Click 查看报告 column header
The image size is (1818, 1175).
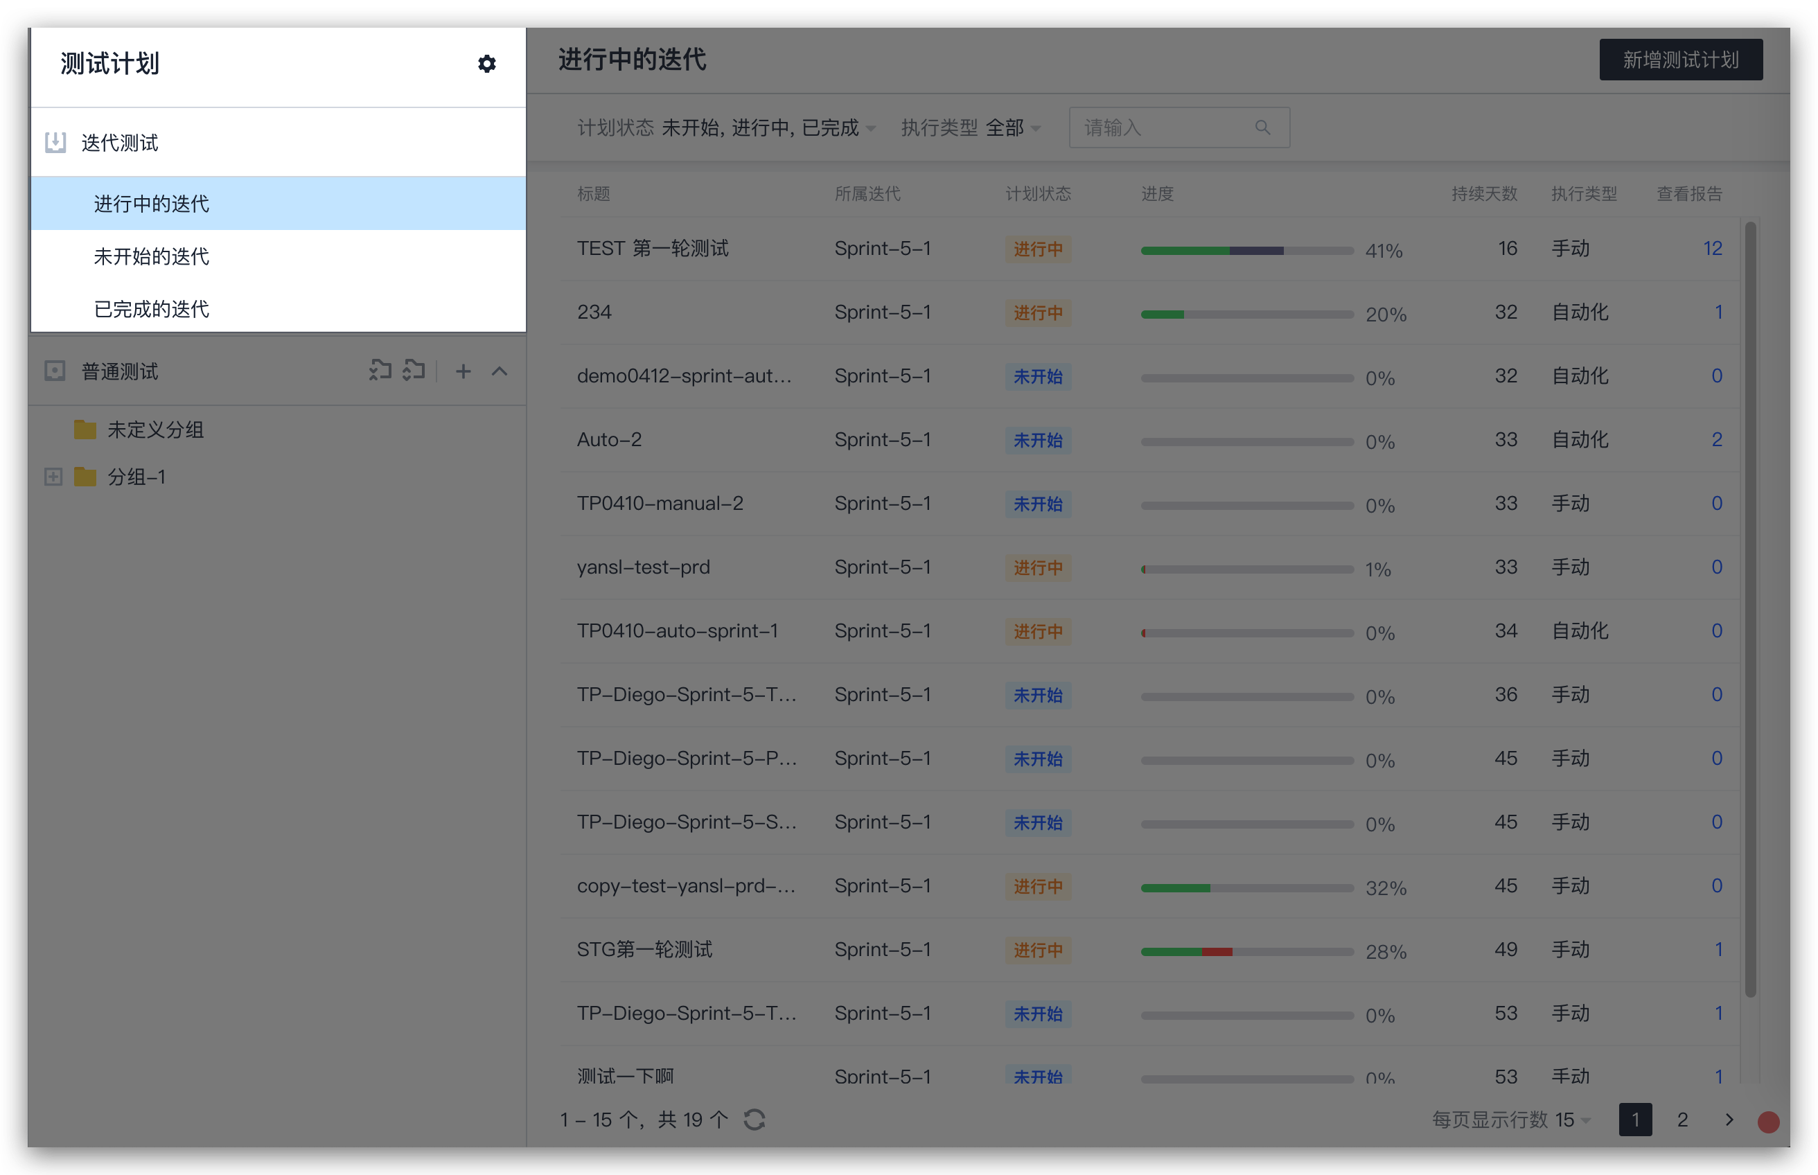1689,194
